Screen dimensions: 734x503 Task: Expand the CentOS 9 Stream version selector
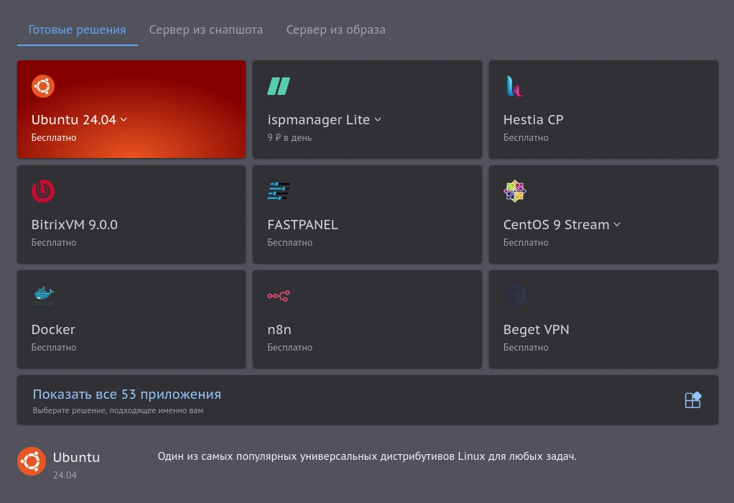(x=617, y=225)
